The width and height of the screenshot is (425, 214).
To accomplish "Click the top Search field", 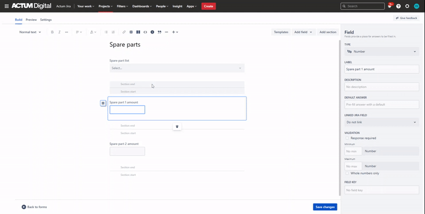I will pyautogui.click(x=362, y=6).
